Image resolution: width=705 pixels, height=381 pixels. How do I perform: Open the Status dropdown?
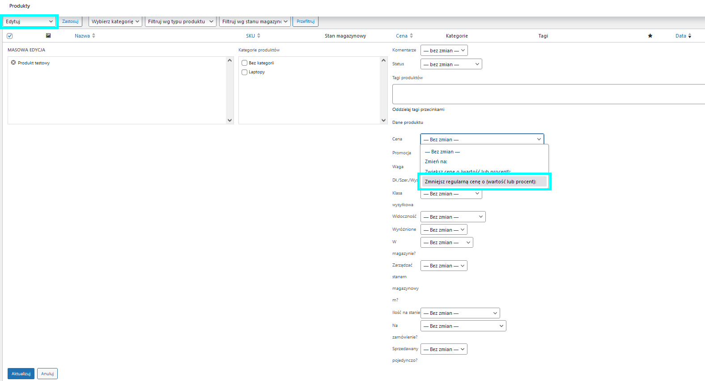[x=451, y=64]
